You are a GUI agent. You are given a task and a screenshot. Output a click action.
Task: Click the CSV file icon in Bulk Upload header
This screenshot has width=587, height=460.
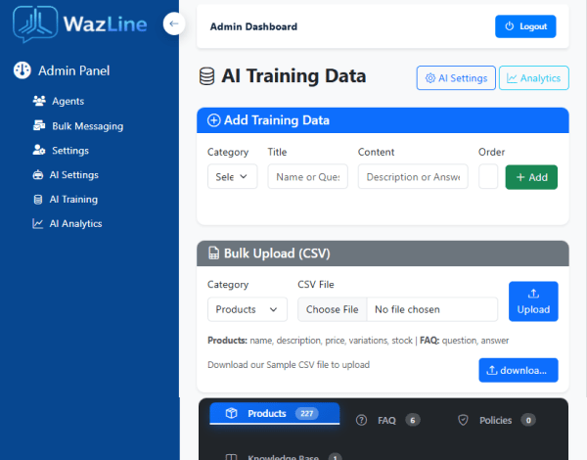point(213,253)
